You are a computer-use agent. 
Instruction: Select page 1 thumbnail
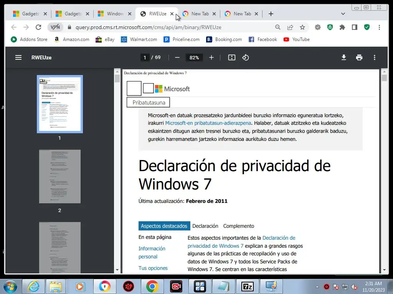pyautogui.click(x=59, y=104)
